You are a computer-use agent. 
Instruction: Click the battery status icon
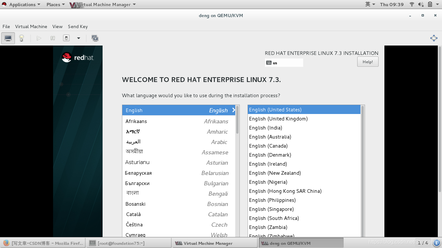pyautogui.click(x=430, y=5)
